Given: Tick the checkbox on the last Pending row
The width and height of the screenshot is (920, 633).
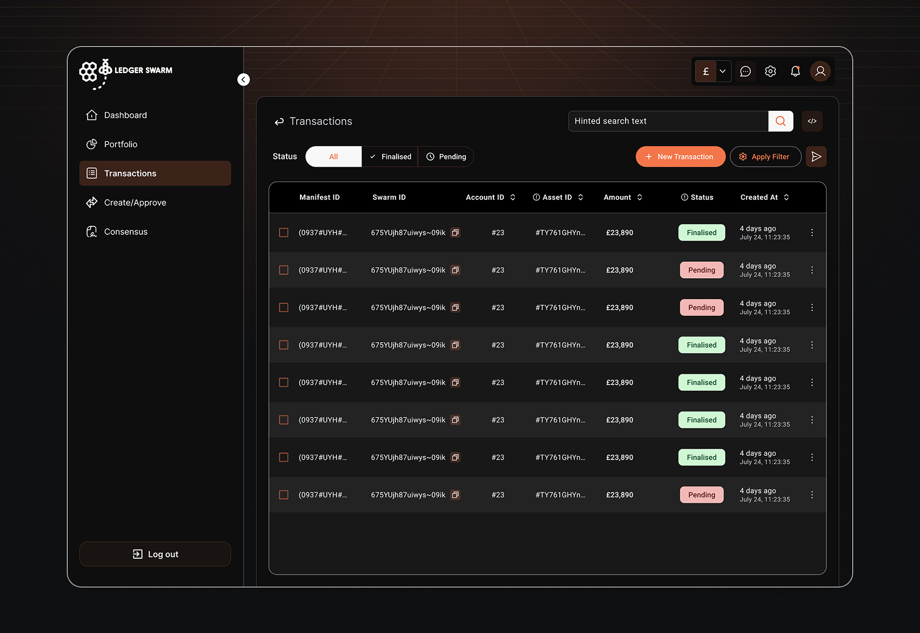Looking at the screenshot, I should tap(284, 495).
